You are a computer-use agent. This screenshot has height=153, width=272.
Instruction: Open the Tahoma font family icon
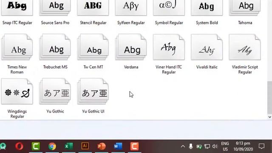click(245, 8)
